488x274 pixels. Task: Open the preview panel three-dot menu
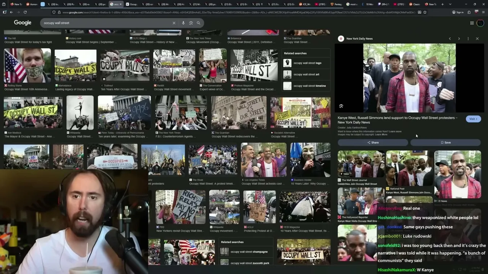468,38
